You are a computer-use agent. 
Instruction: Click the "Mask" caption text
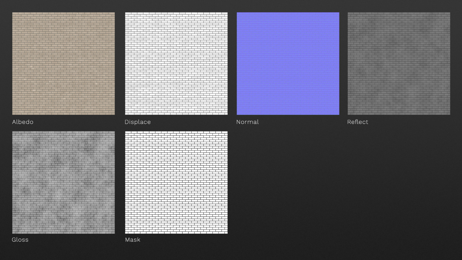pos(133,240)
